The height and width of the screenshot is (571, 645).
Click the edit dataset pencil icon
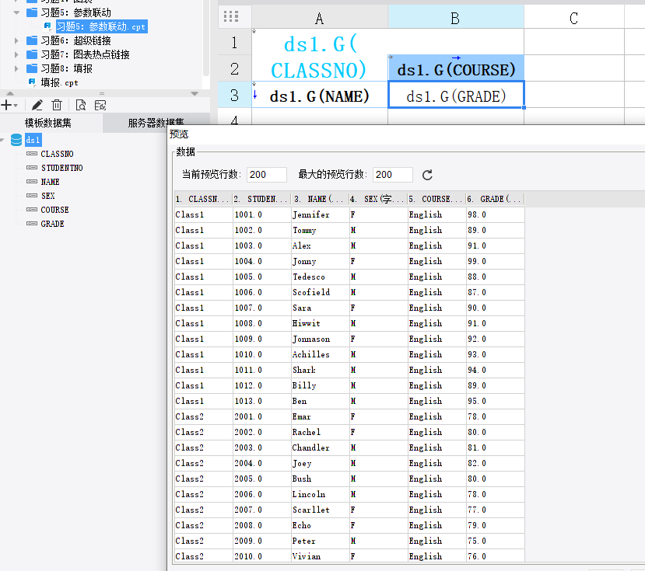click(x=37, y=106)
